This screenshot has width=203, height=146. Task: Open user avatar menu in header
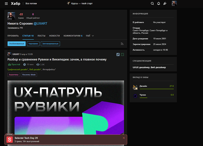[x=174, y=3]
